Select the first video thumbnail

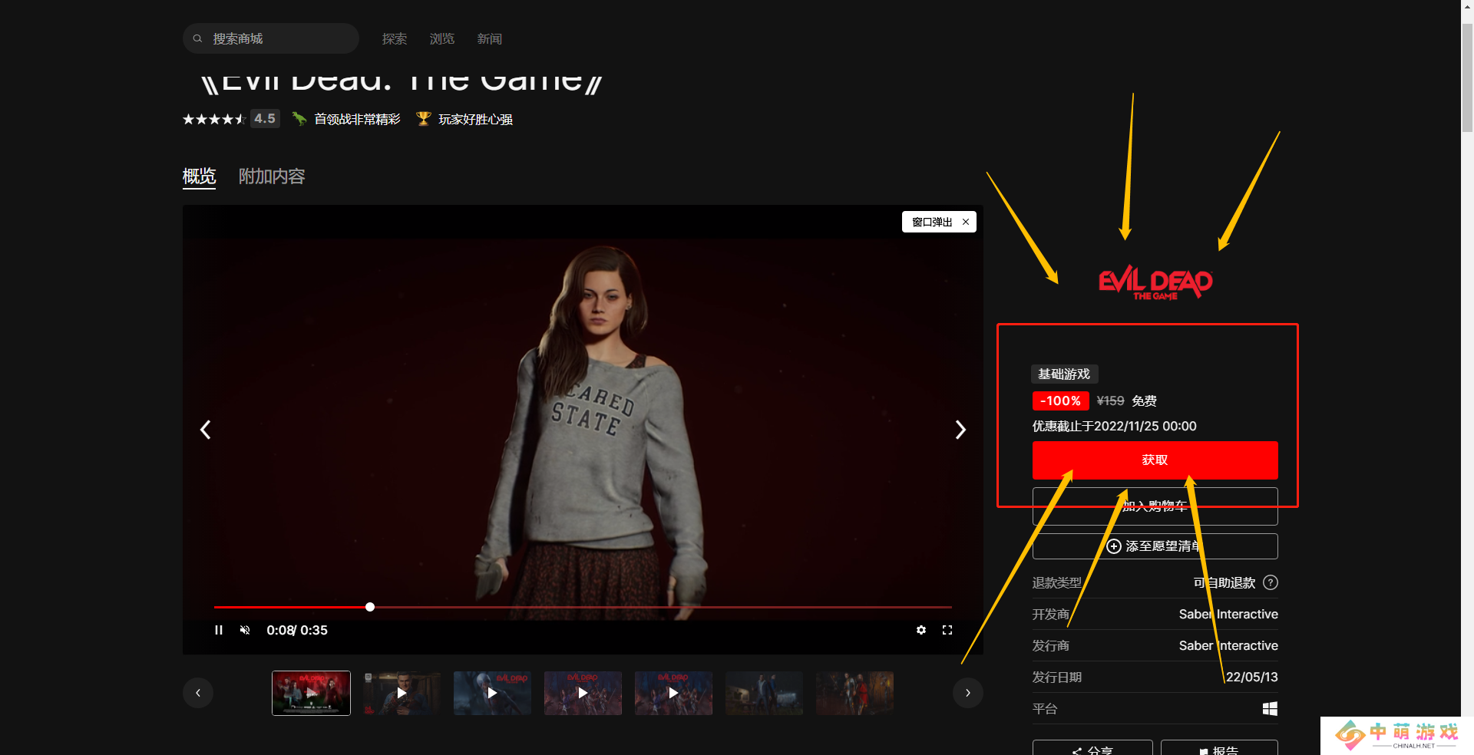[x=311, y=693]
